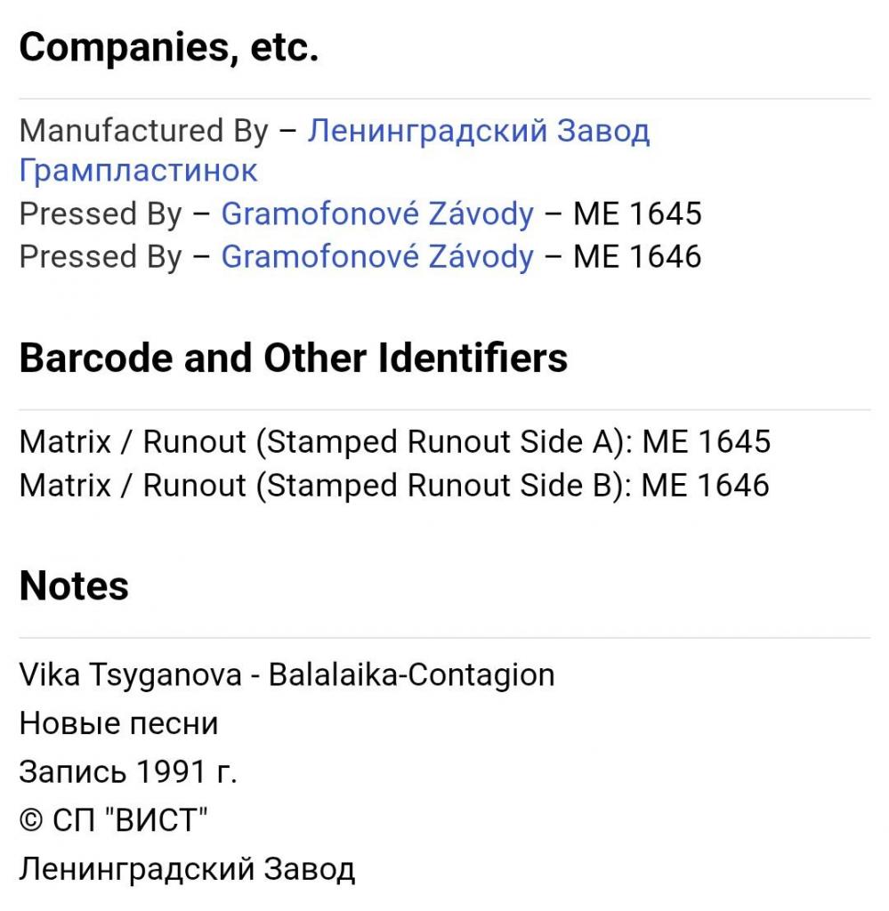Click the Vika Tsyganova - Balalaika-Contagion note

tap(287, 675)
